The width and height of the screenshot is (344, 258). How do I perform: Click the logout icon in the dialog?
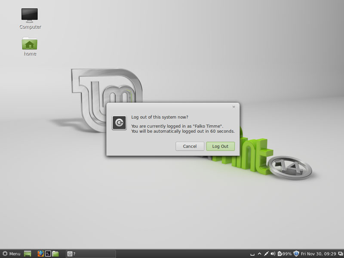(x=119, y=123)
